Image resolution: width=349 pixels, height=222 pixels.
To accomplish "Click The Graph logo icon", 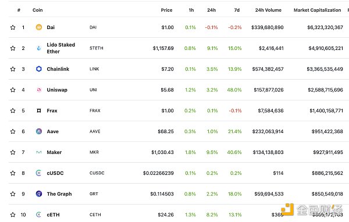I will [x=39, y=194].
